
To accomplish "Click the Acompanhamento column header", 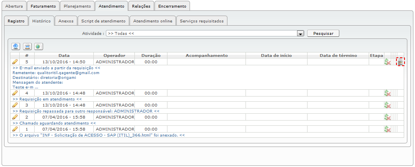I will coord(206,55).
